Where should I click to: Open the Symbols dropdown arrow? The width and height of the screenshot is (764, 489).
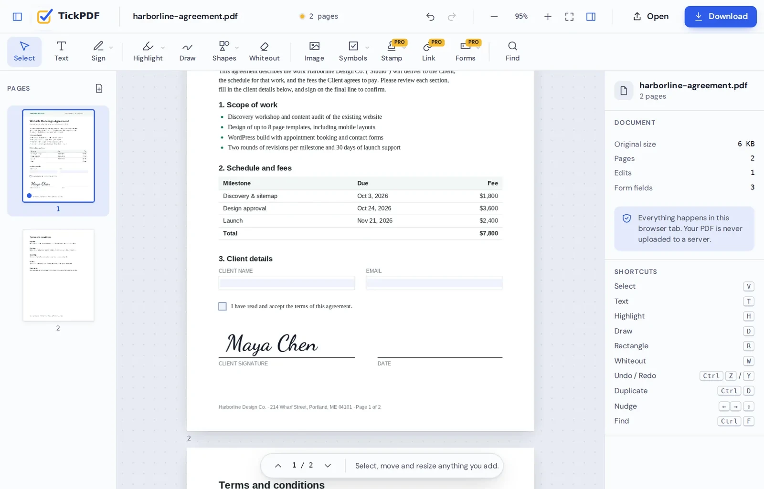(x=367, y=48)
